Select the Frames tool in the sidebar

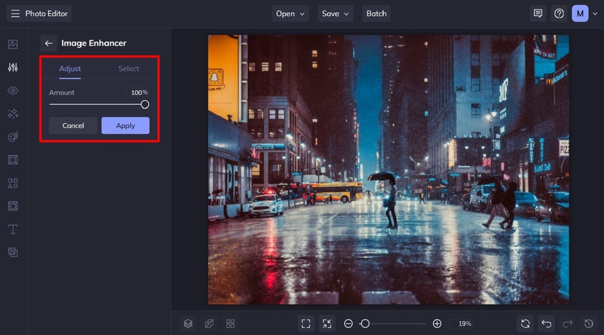[x=13, y=160]
